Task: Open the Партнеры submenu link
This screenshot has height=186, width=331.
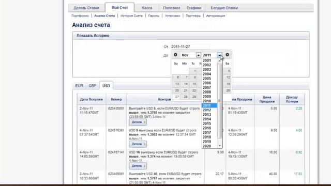Action: pos(193,16)
